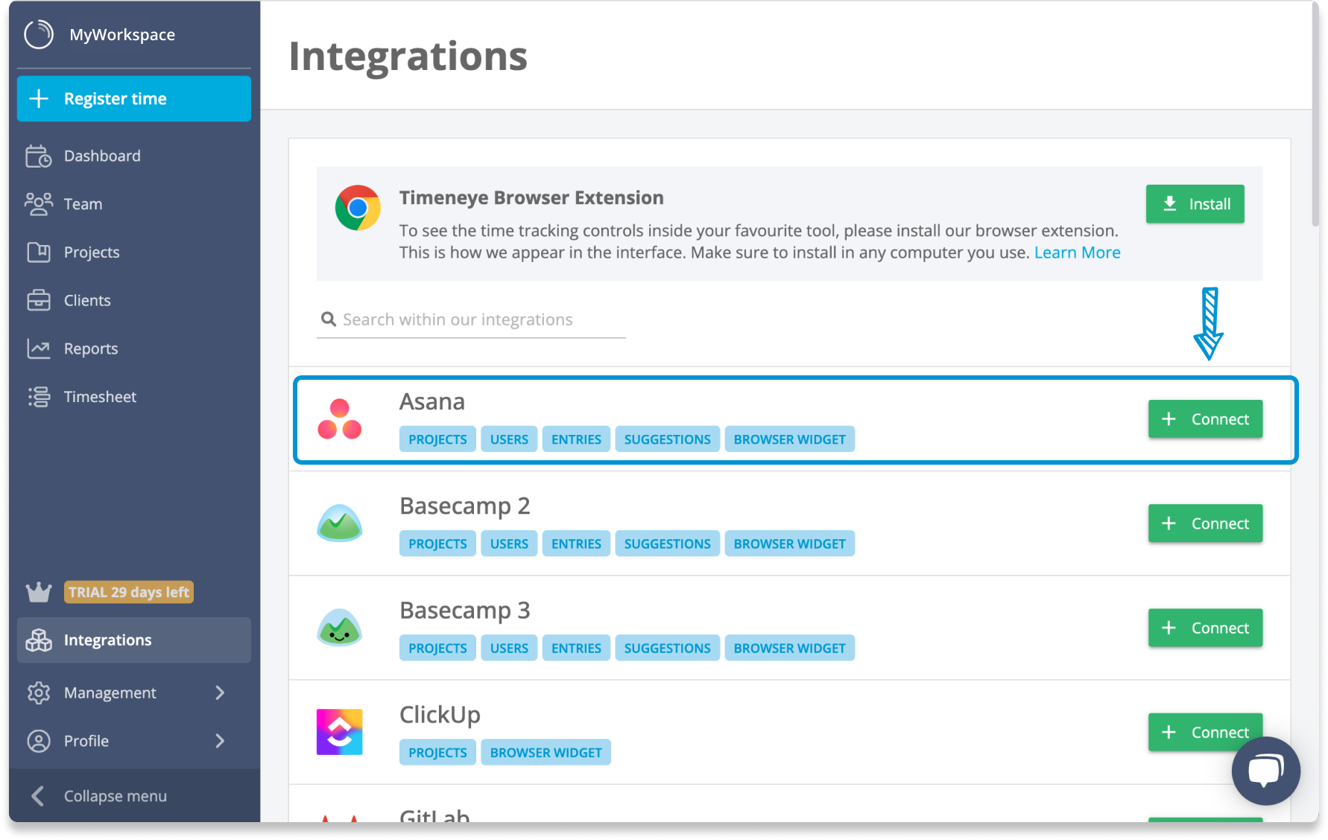Click the Timeneye Browser Extension heading

pyautogui.click(x=531, y=197)
